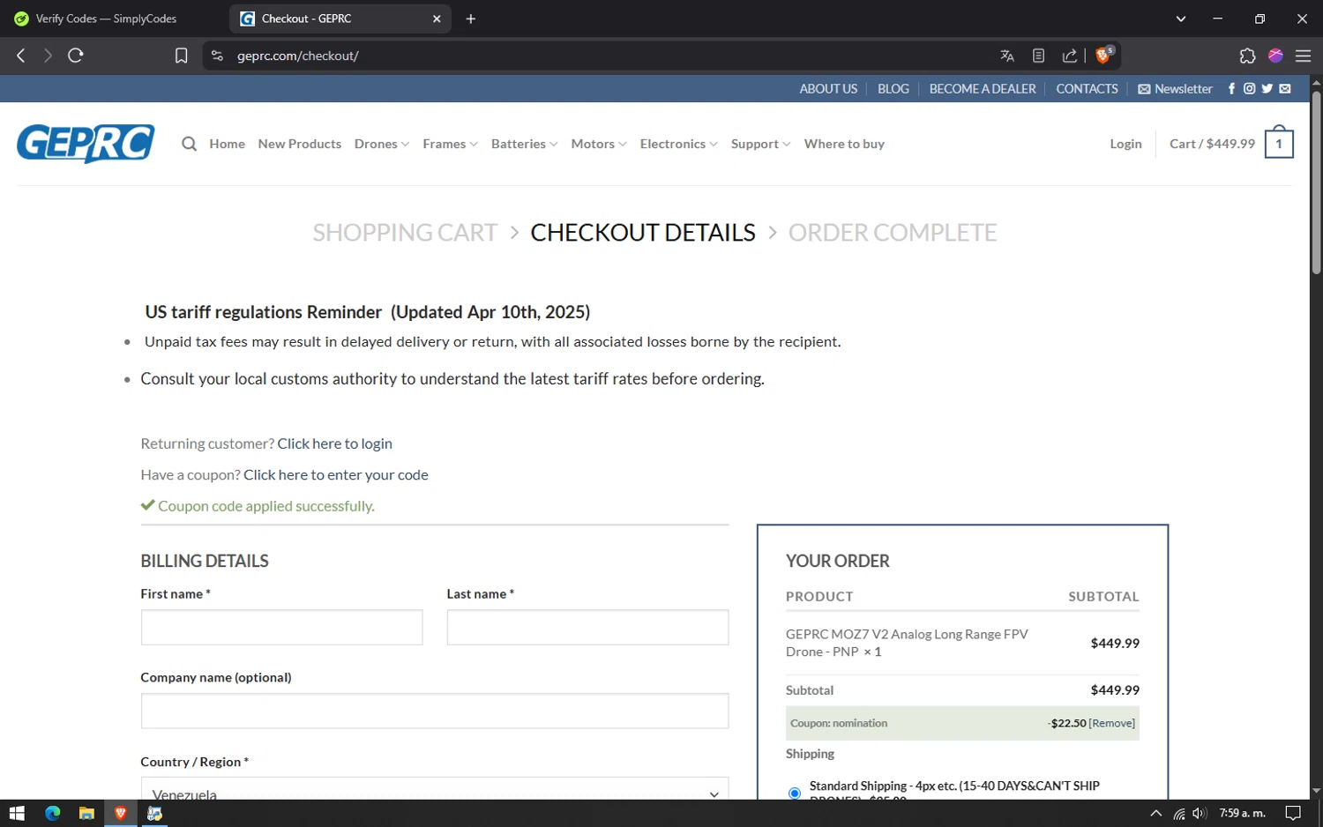1323x827 pixels.
Task: Expand the Support menu
Action: (x=760, y=144)
